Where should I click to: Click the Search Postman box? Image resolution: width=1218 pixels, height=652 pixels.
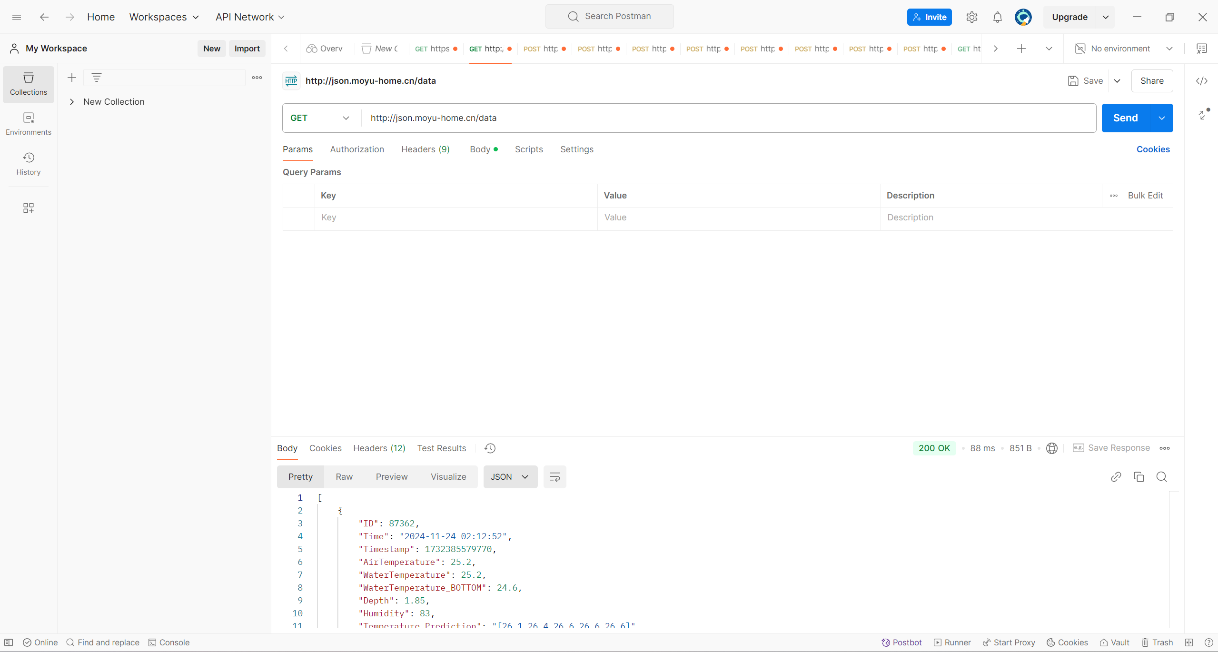[x=610, y=16]
